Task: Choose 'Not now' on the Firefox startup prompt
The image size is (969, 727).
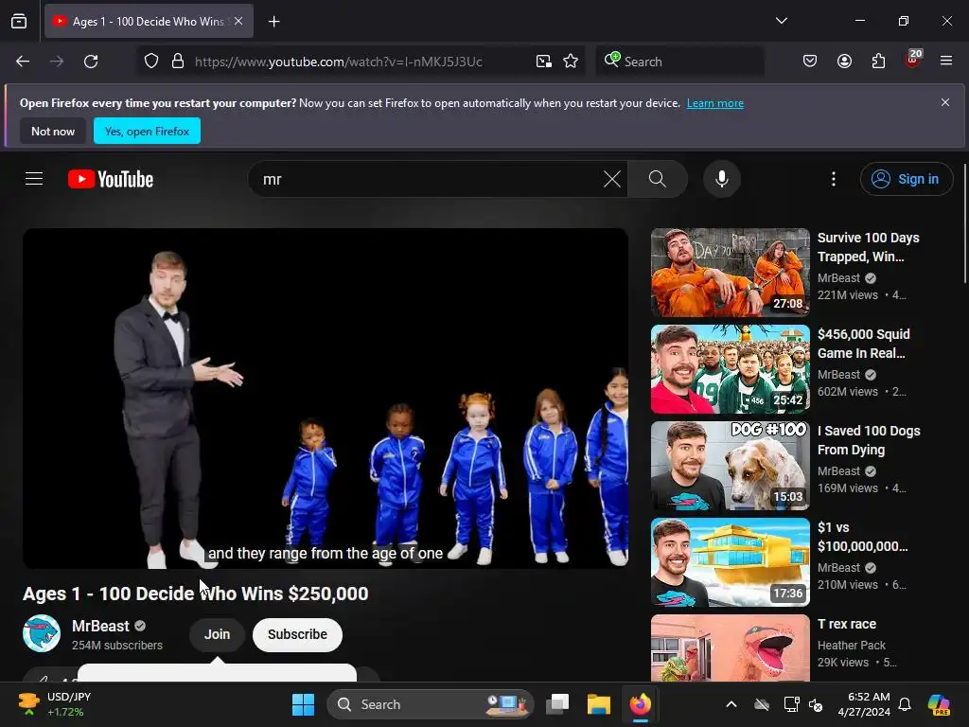Action: [x=53, y=131]
